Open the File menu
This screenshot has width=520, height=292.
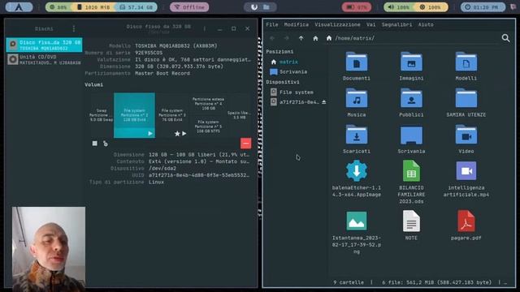pyautogui.click(x=272, y=24)
